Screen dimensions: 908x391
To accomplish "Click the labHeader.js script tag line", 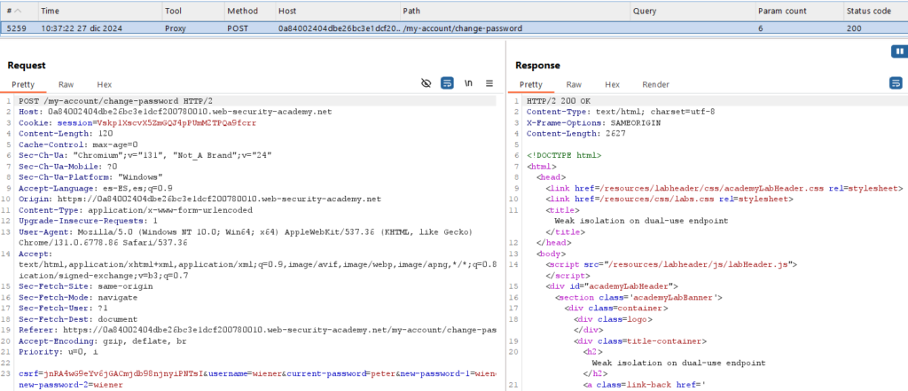I will tap(671, 264).
